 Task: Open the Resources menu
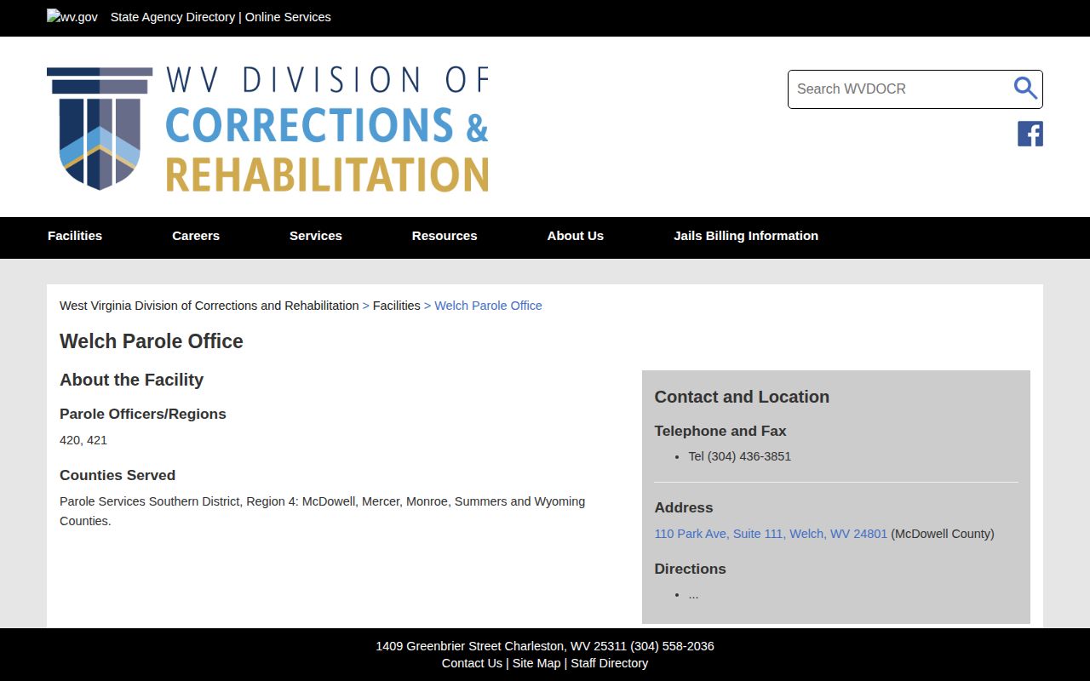[x=445, y=236]
